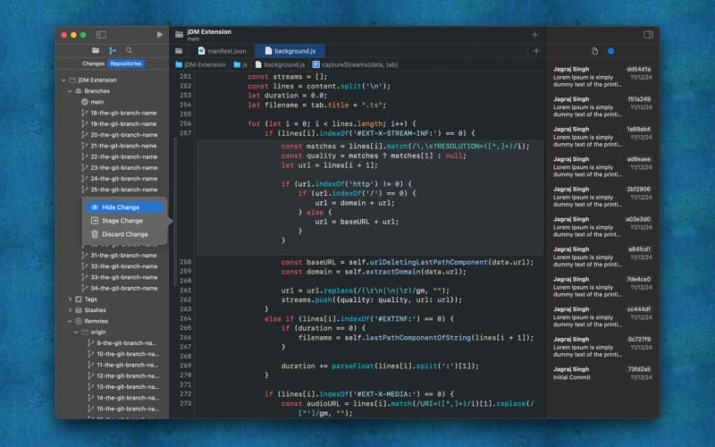Choose Discard Change from popup menu
The height and width of the screenshot is (447, 715).
124,234
